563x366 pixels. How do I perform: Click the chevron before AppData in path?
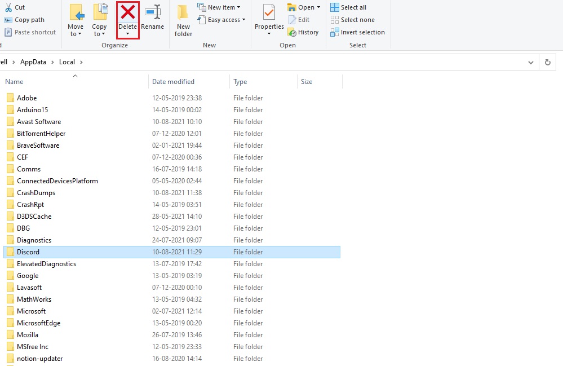(14, 62)
